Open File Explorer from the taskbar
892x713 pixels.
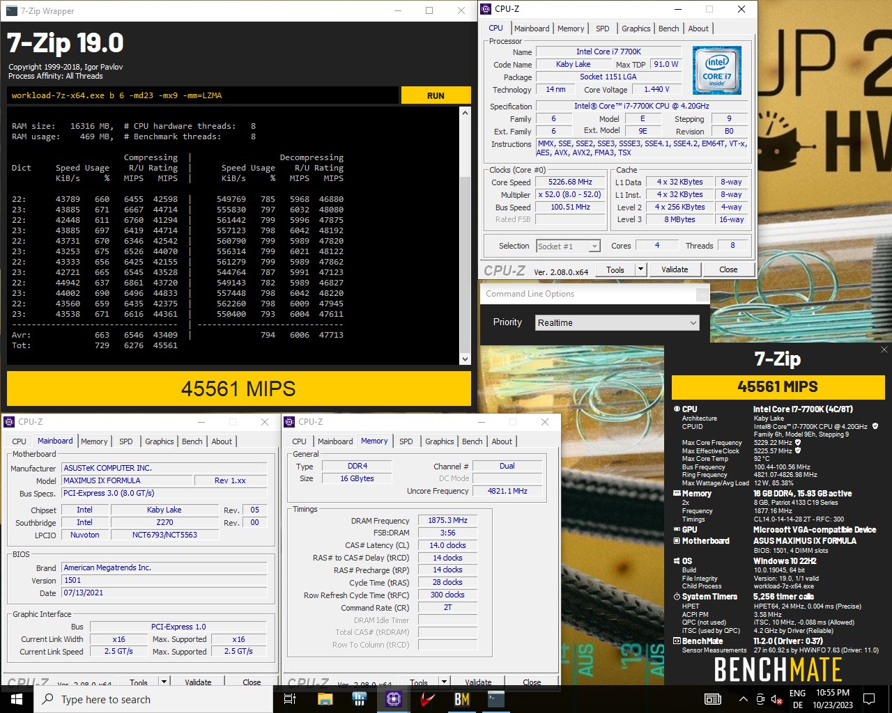(325, 699)
